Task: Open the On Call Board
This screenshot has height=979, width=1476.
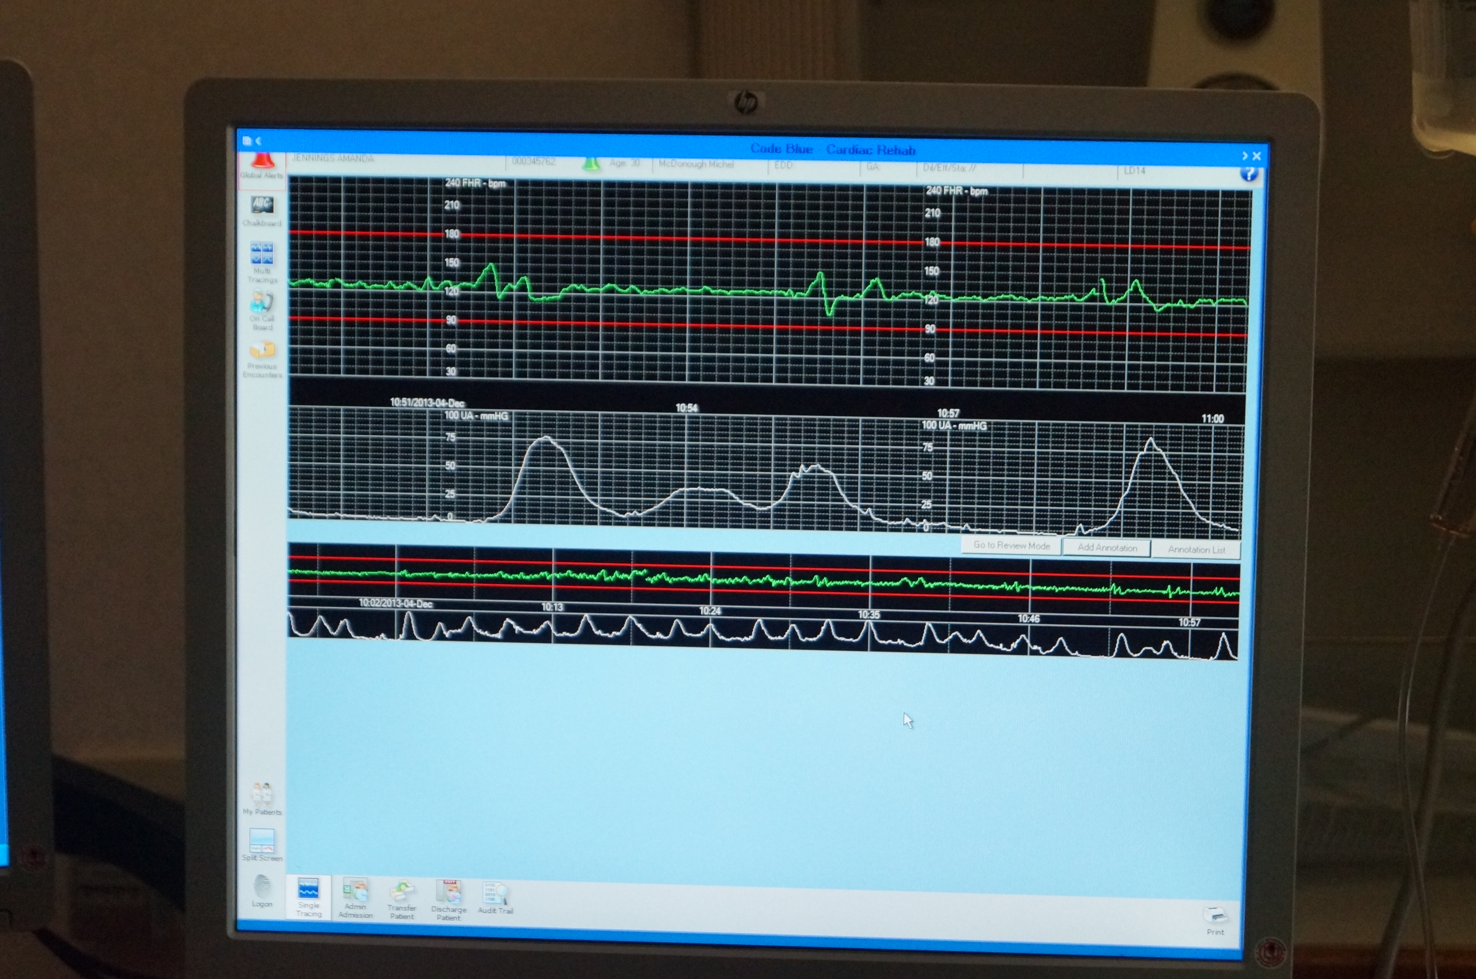Action: [262, 302]
